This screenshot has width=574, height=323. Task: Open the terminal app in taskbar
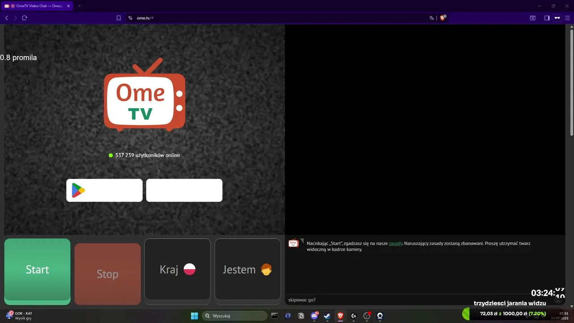[274, 316]
